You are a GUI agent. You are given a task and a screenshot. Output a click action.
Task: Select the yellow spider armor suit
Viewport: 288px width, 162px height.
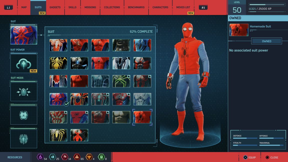(x=58, y=63)
